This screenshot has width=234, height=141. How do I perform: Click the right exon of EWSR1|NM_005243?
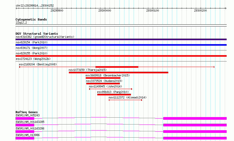[195, 118]
